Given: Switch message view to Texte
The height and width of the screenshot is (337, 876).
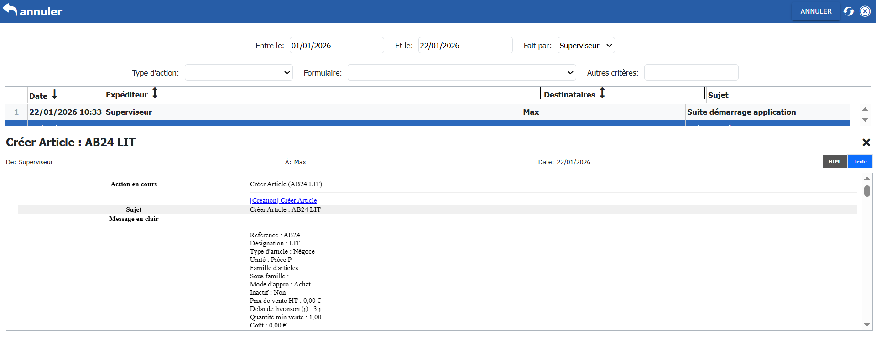Looking at the screenshot, I should pos(860,162).
